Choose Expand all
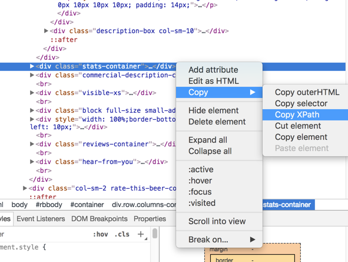 [219, 140]
